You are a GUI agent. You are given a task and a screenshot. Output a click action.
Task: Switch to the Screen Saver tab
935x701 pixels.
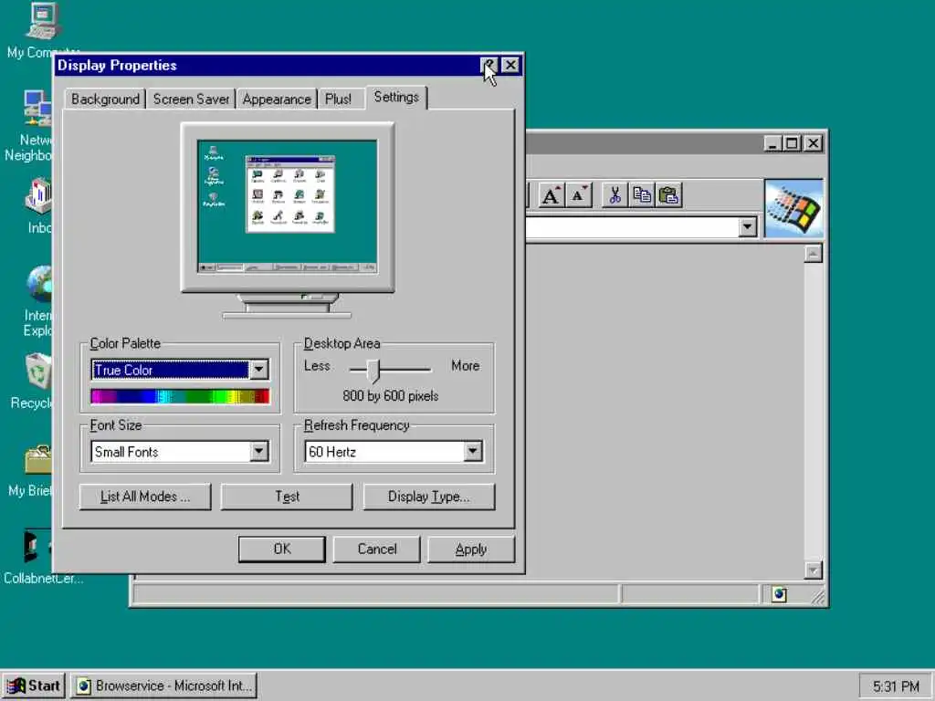pyautogui.click(x=191, y=99)
